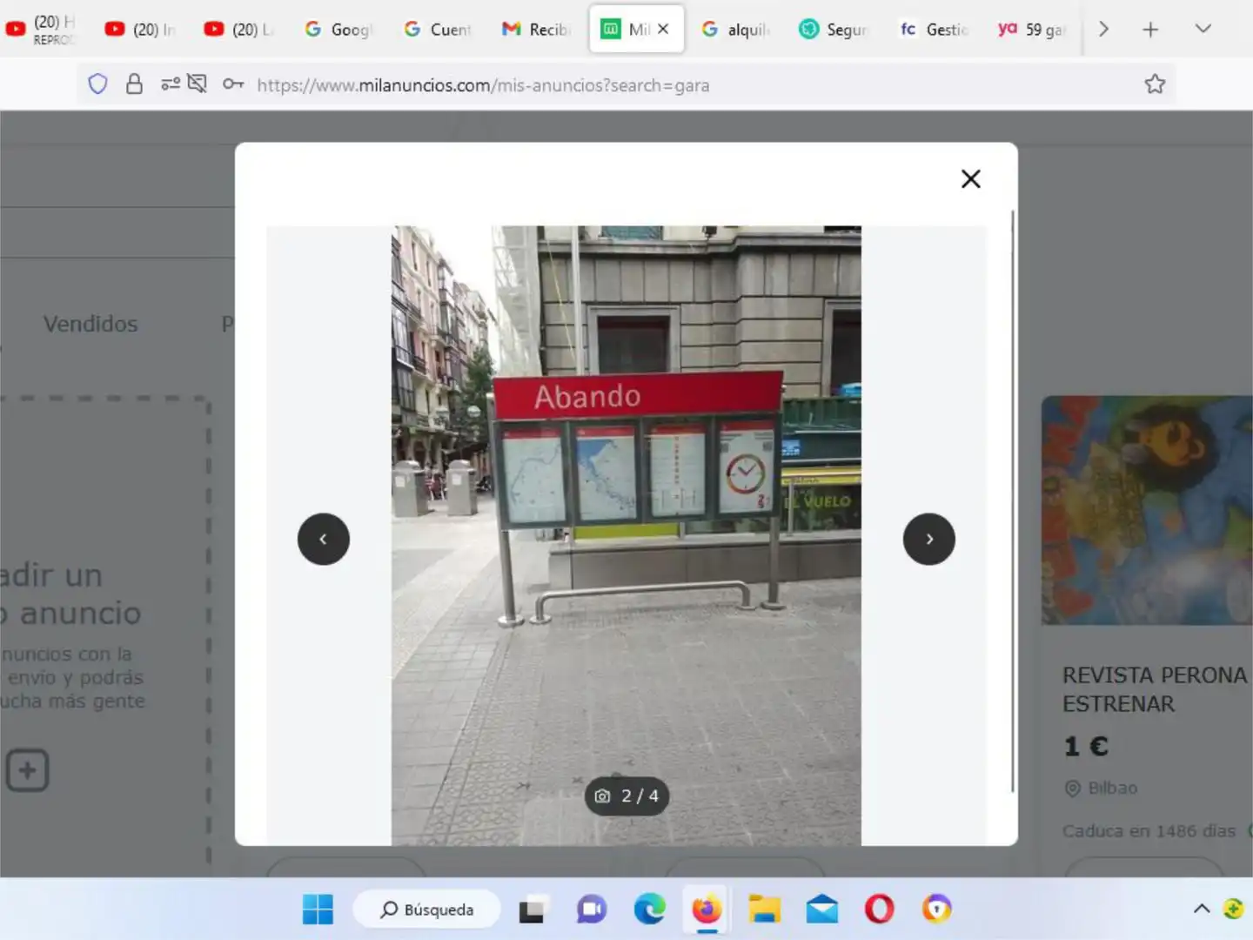The width and height of the screenshot is (1253, 940).
Task: Click the modal's vertical scrollbar
Action: coord(1013,501)
